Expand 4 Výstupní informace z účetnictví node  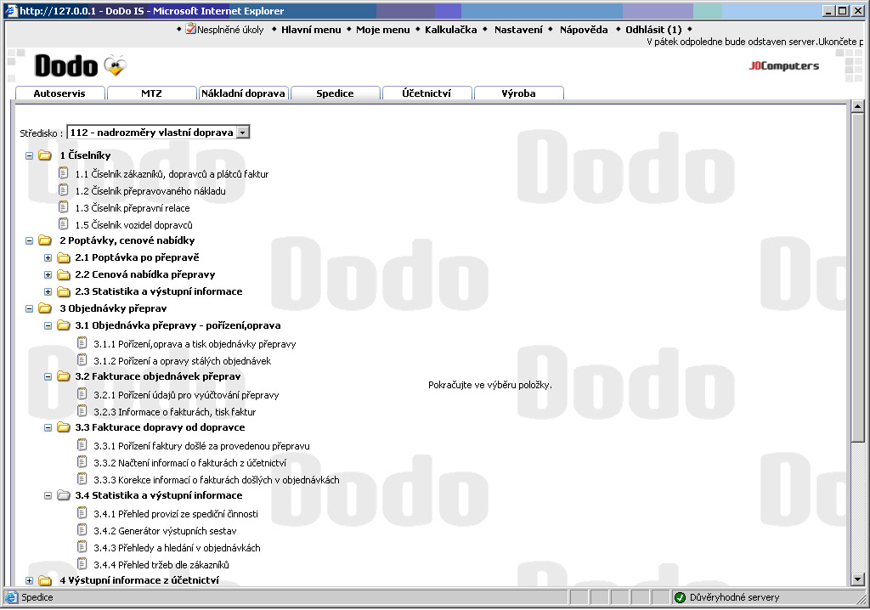30,580
